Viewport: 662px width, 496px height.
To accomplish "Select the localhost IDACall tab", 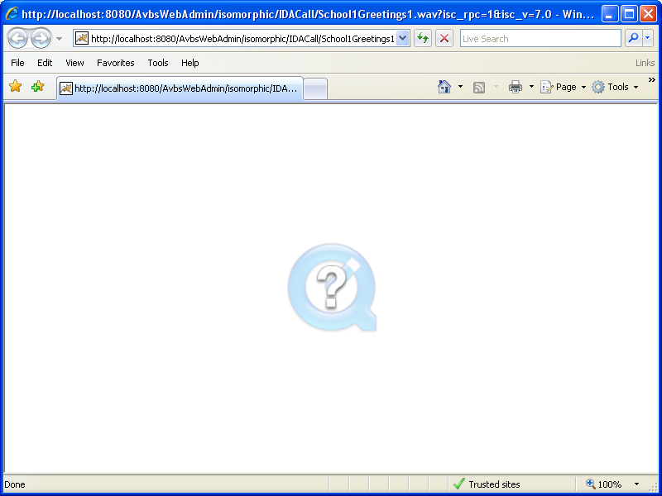I will coord(180,88).
